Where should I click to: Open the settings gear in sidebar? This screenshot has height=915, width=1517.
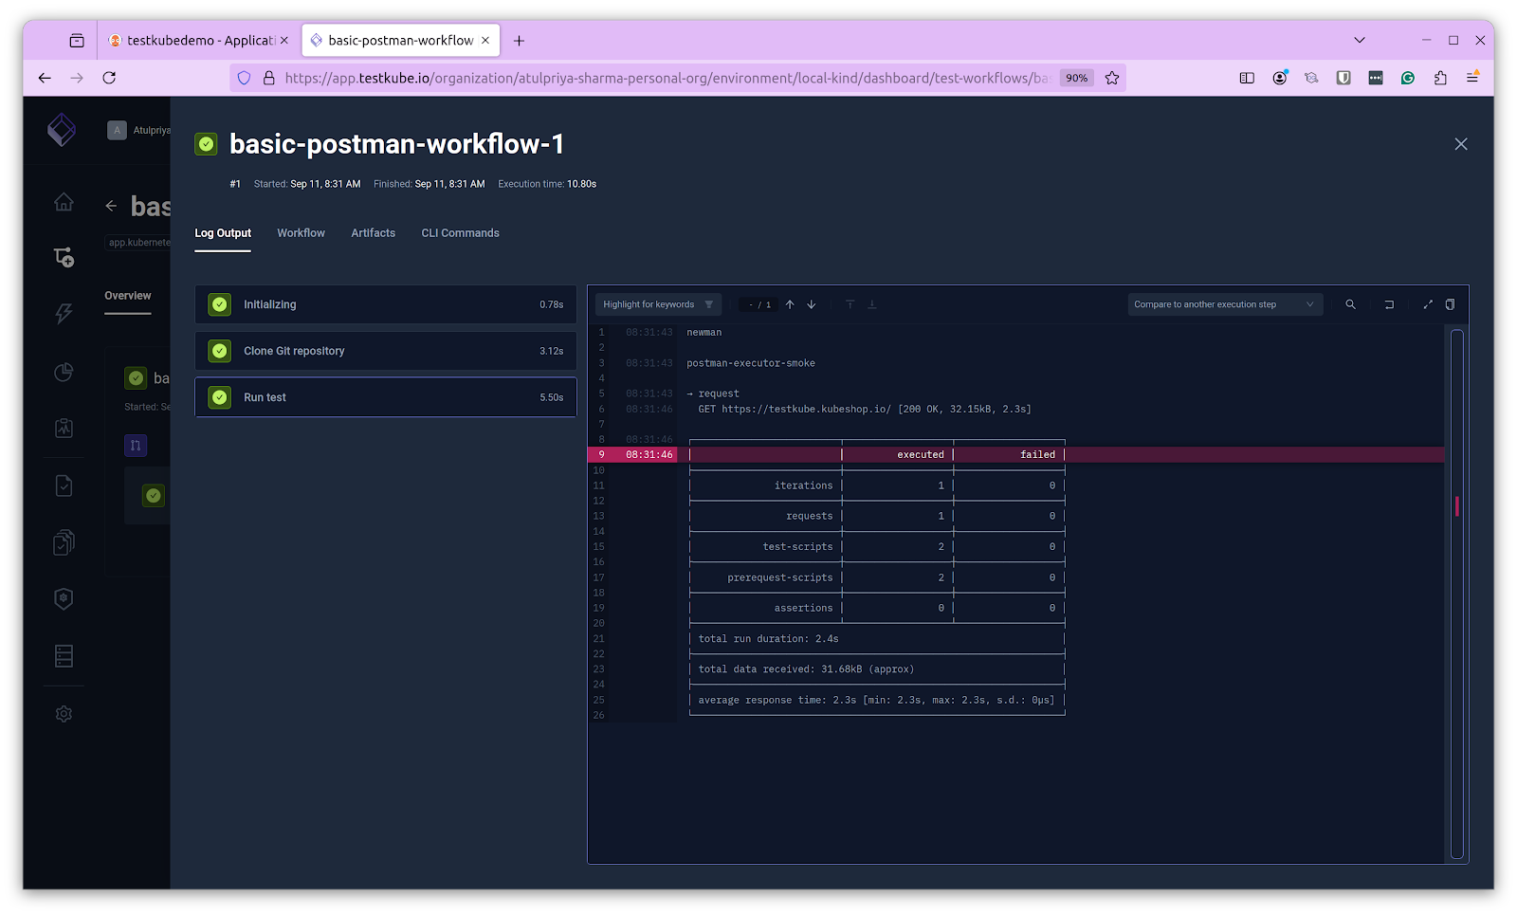click(64, 714)
